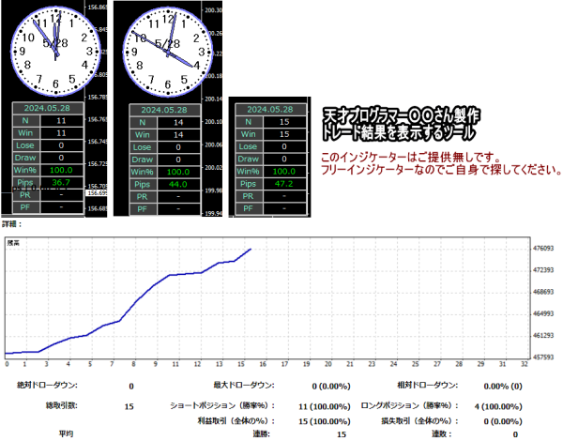Click the 476093 value on the chart axis
Image resolution: width=563 pixels, height=441 pixels.
pyautogui.click(x=543, y=248)
